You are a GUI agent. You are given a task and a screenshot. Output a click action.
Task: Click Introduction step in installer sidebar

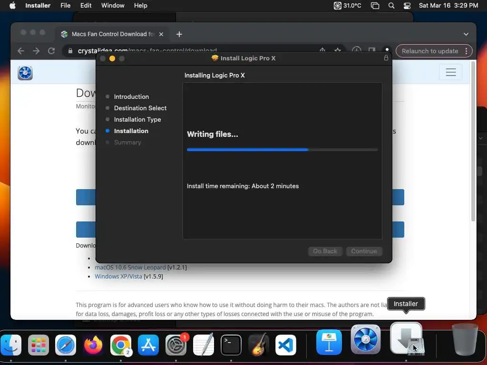pyautogui.click(x=131, y=96)
